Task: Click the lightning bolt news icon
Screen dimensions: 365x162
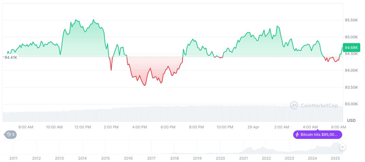Action: 297,134
